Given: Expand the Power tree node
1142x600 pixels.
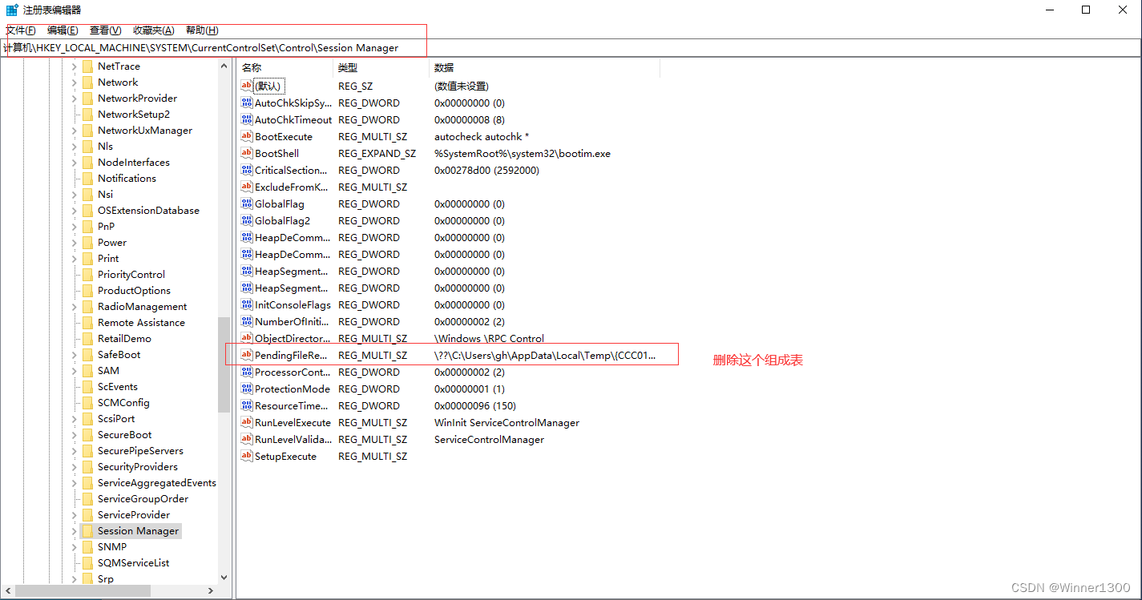Looking at the screenshot, I should click(75, 243).
